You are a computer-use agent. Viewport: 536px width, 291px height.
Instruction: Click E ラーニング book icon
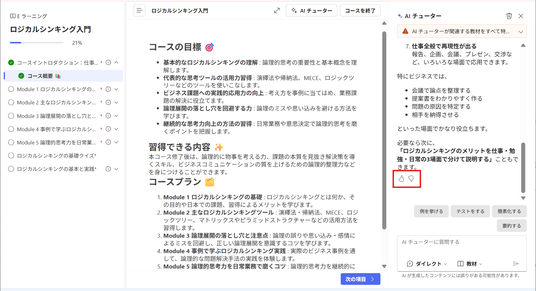13,16
